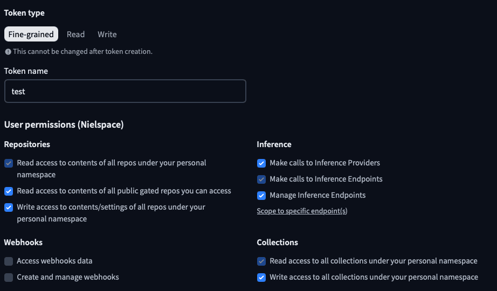
Task: Click the Token name input field
Action: coord(125,91)
